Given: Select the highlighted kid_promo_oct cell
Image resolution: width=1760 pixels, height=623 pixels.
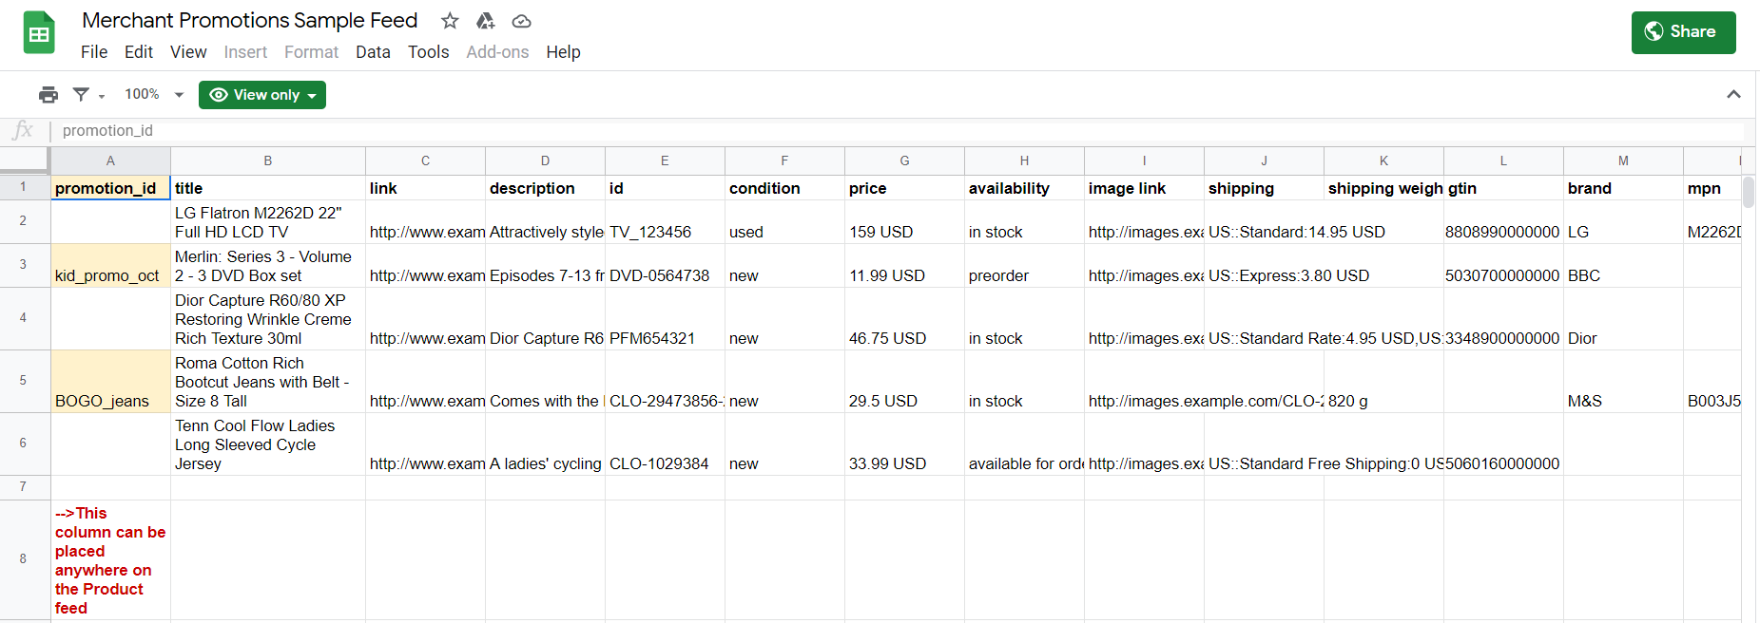Looking at the screenshot, I should pyautogui.click(x=110, y=266).
